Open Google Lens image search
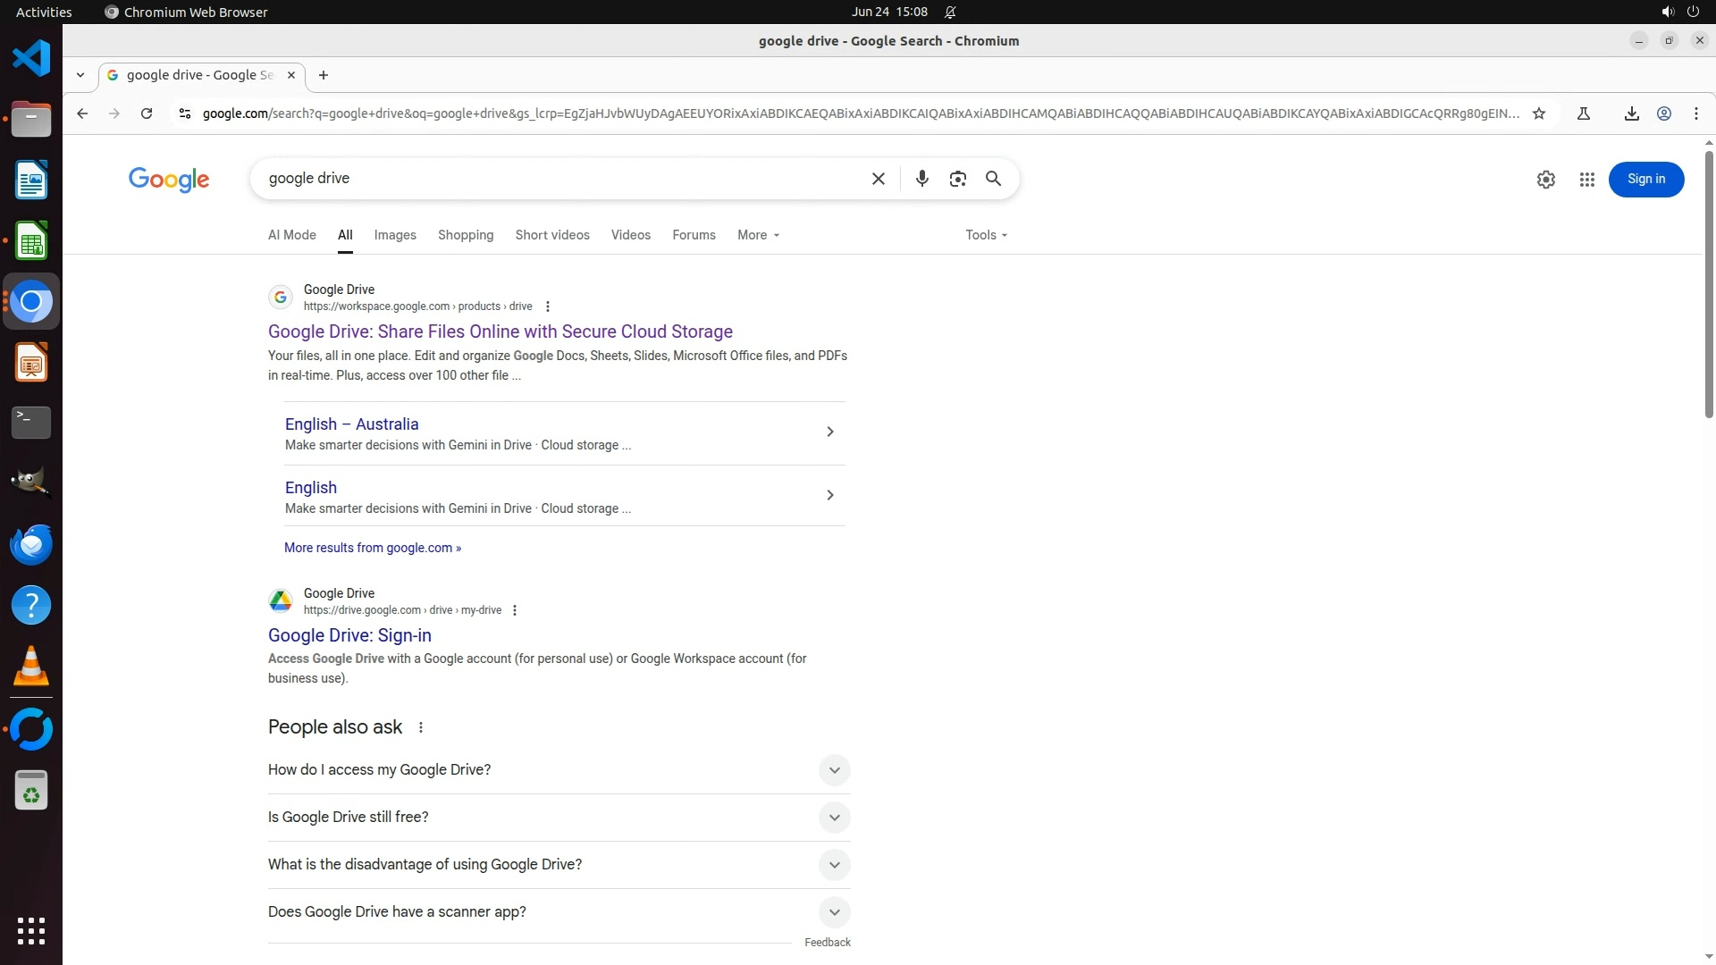Viewport: 1716px width, 965px height. point(957,179)
